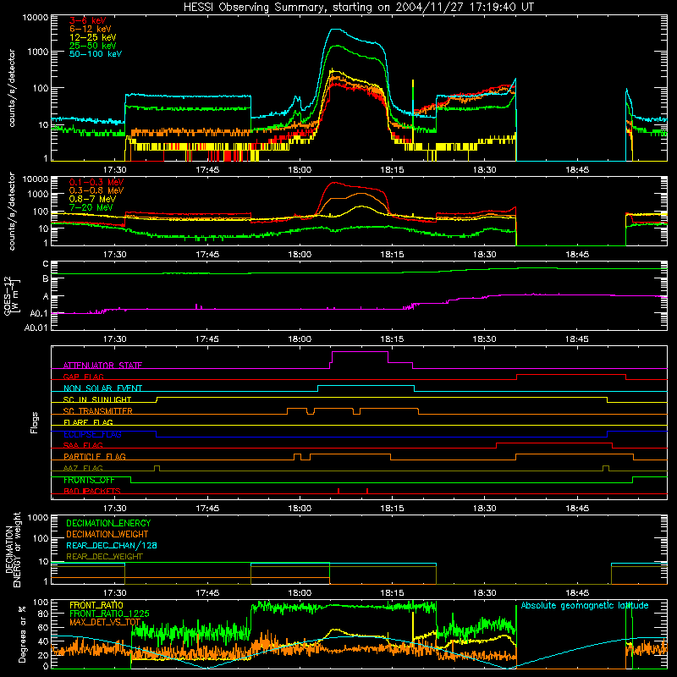Click the DECIMATION ENERGY or weight axis label
The width and height of the screenshot is (677, 677).
tap(13, 549)
